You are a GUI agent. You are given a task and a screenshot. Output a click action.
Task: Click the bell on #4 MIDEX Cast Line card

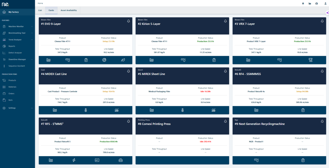(129, 71)
